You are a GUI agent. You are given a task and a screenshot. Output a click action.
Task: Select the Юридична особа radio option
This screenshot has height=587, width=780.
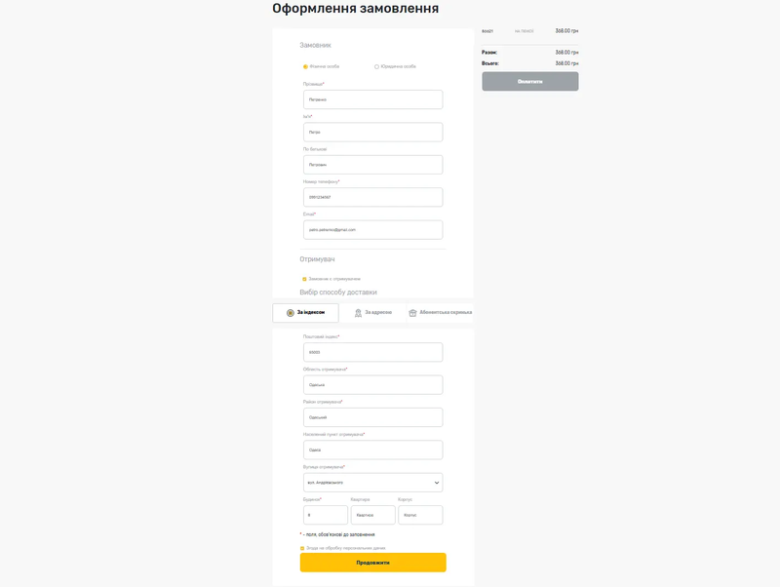[377, 66]
